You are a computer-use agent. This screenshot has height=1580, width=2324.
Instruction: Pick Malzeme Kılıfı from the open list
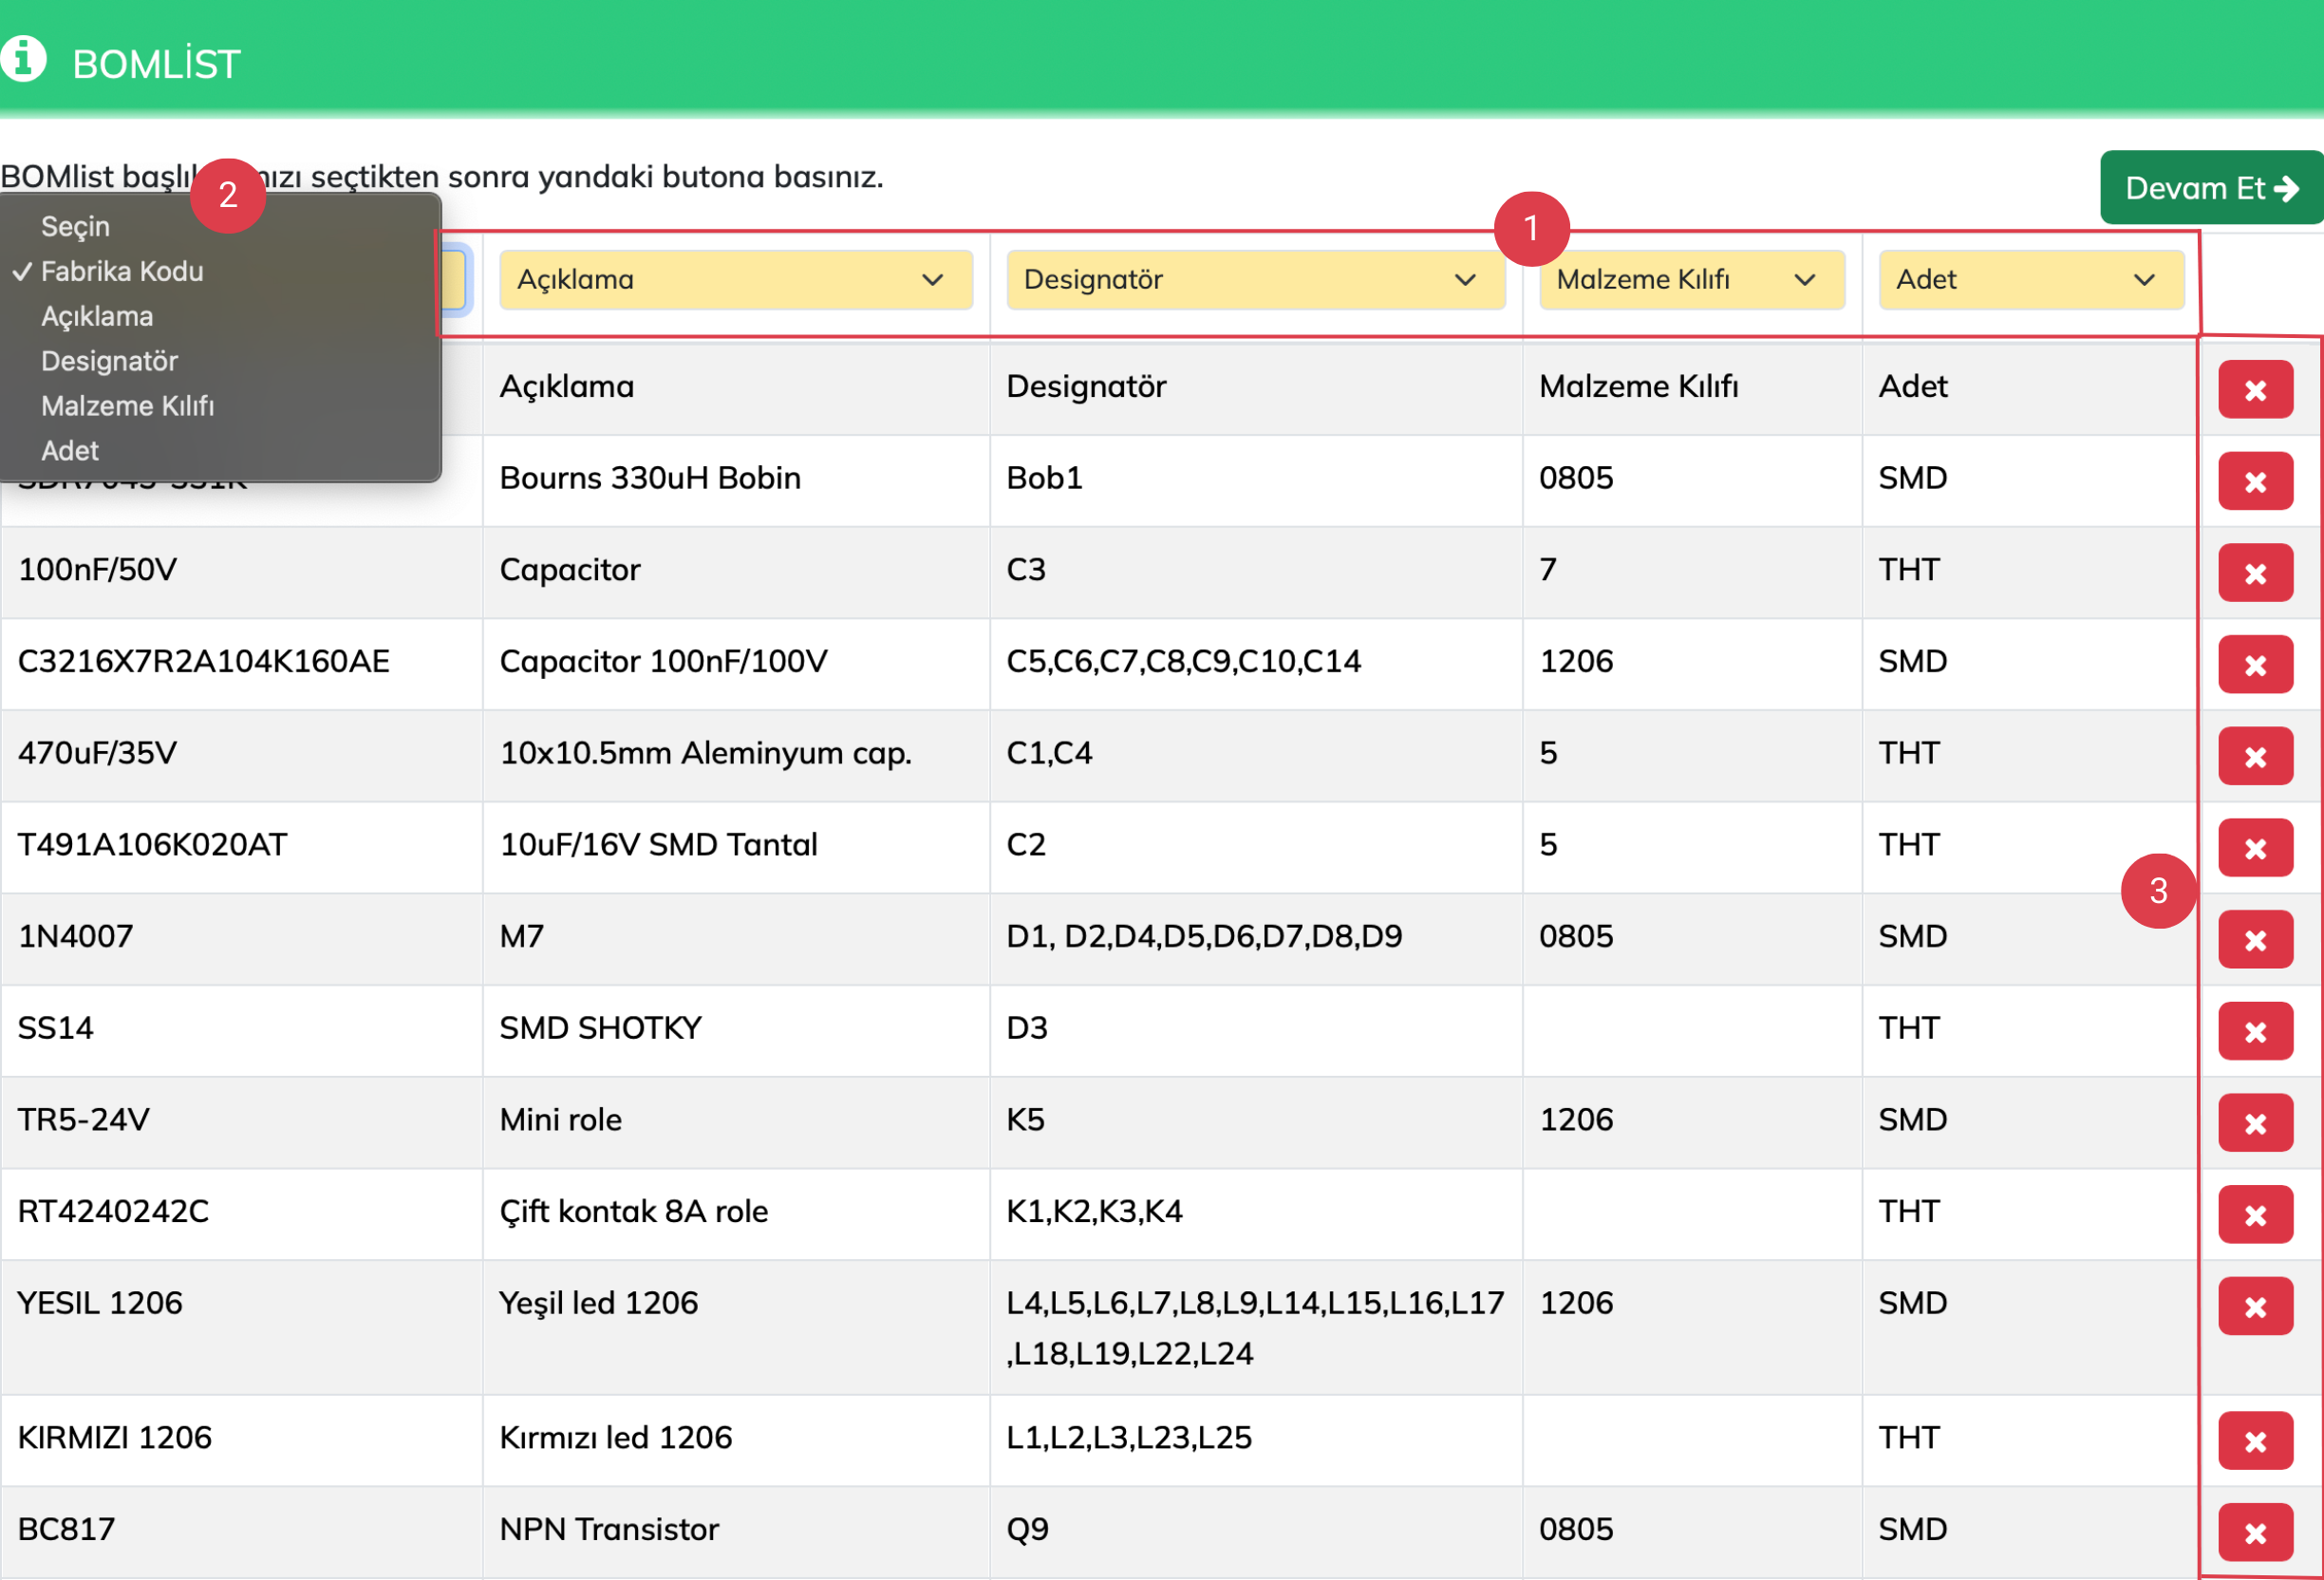(x=127, y=406)
